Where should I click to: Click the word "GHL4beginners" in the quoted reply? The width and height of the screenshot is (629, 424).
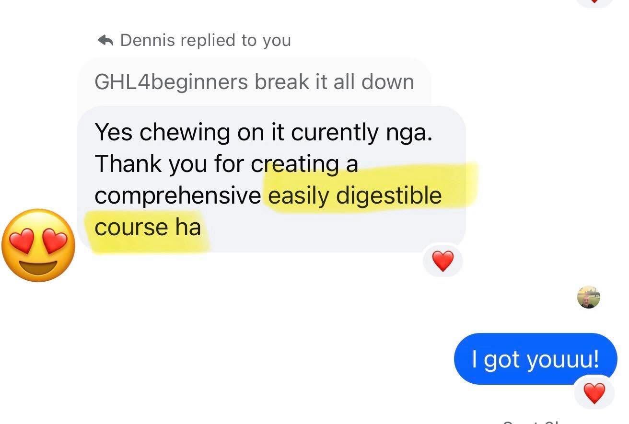click(x=171, y=82)
